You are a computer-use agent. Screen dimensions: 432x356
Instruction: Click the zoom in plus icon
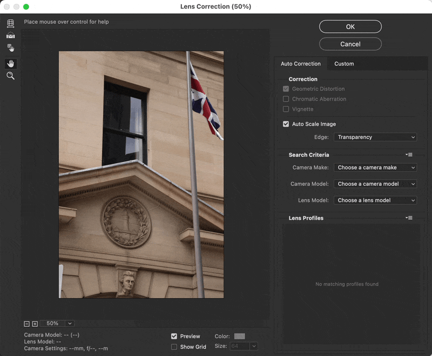coord(35,324)
